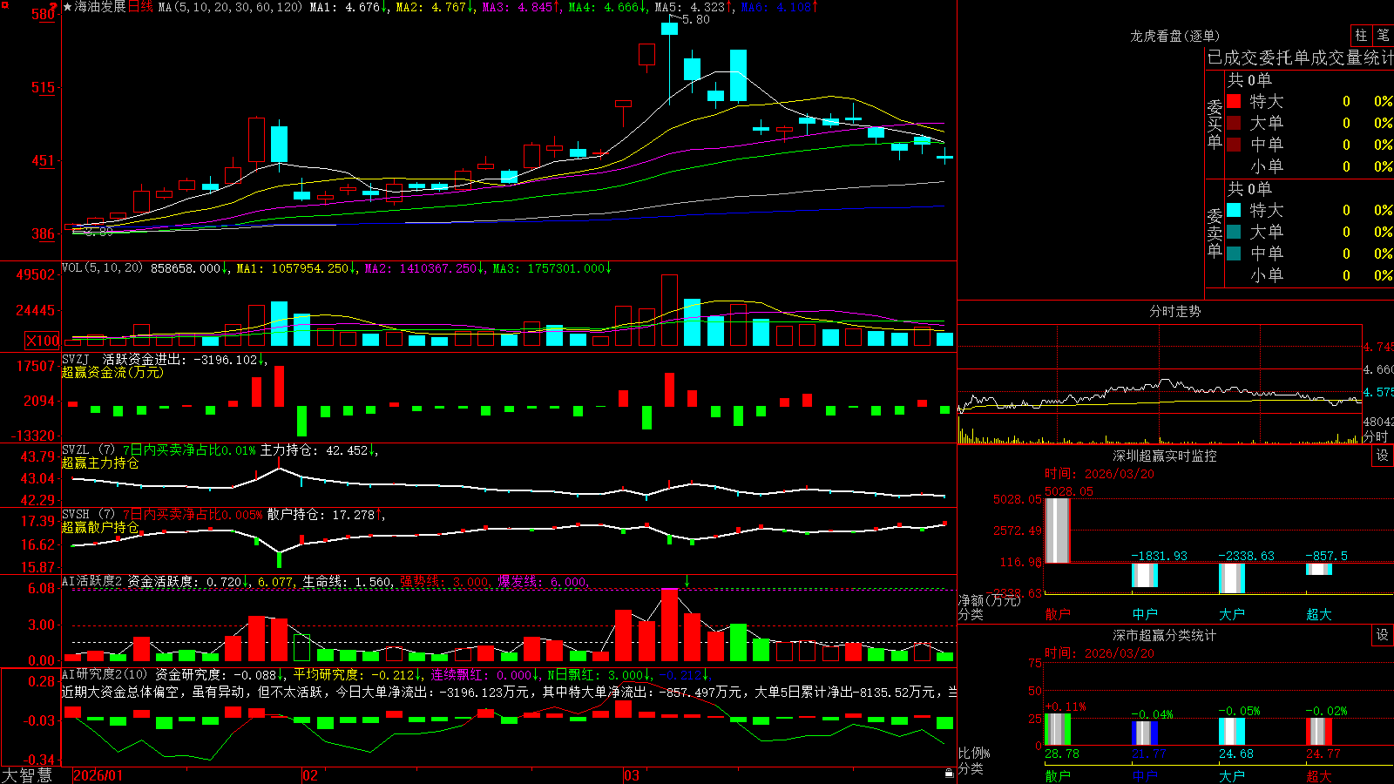Screen dimensions: 1394x784
Task: Select the 龙虎看盘(逐单) panel title
Action: coord(1174,36)
